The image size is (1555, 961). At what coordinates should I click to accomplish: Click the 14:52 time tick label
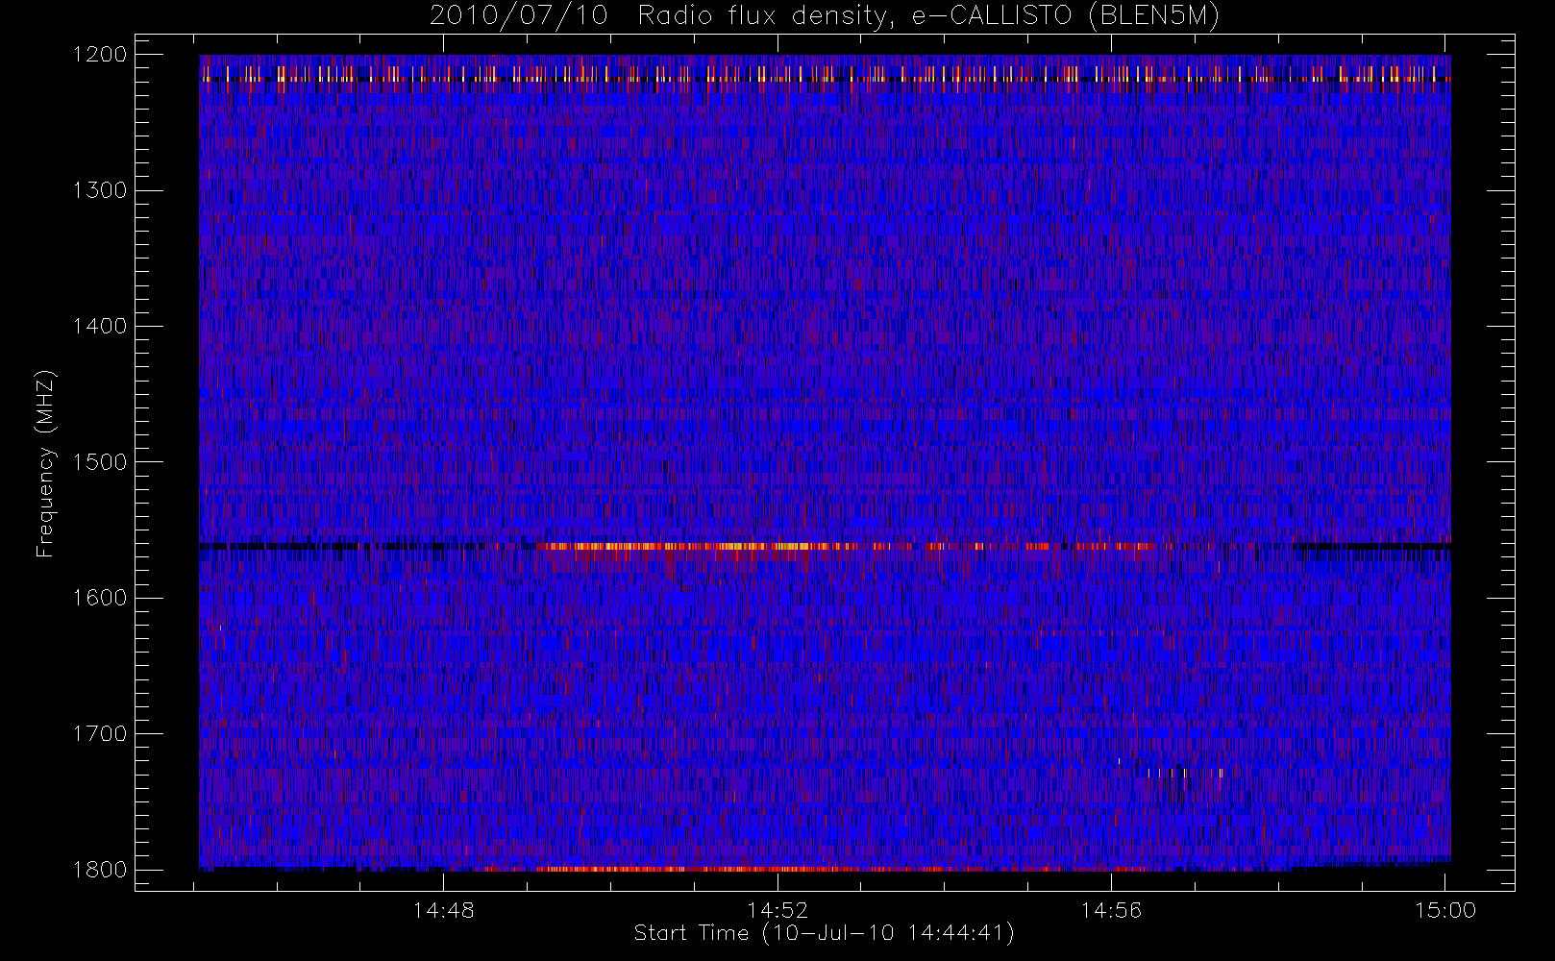coord(777,910)
